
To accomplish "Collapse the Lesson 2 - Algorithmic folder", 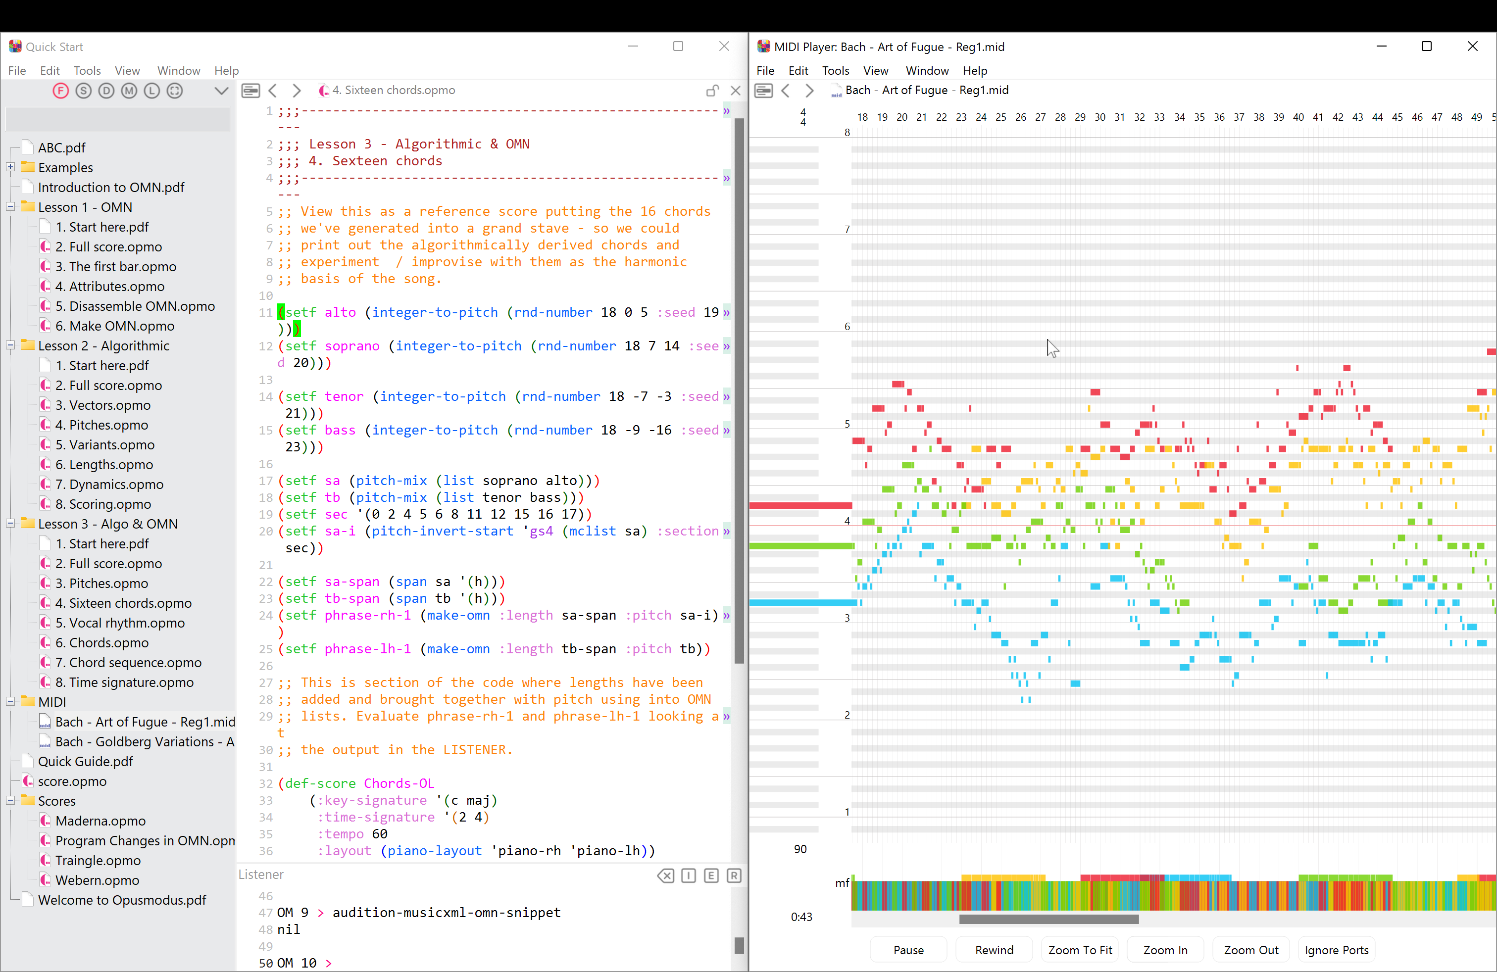I will (x=10, y=345).
